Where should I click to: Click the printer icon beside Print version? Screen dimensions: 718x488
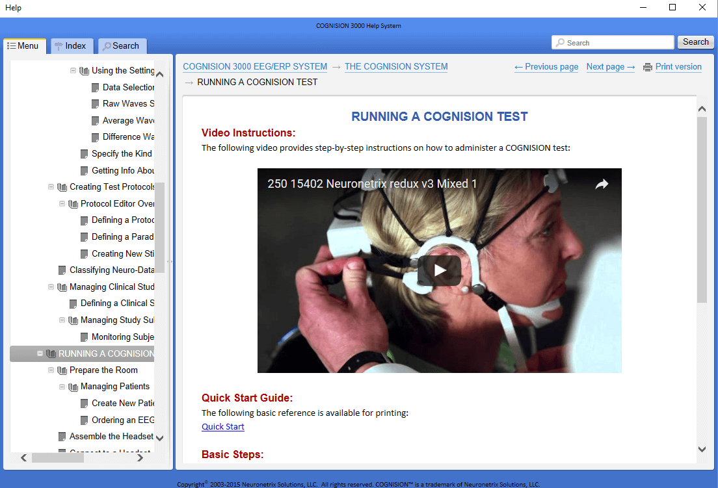coord(648,67)
